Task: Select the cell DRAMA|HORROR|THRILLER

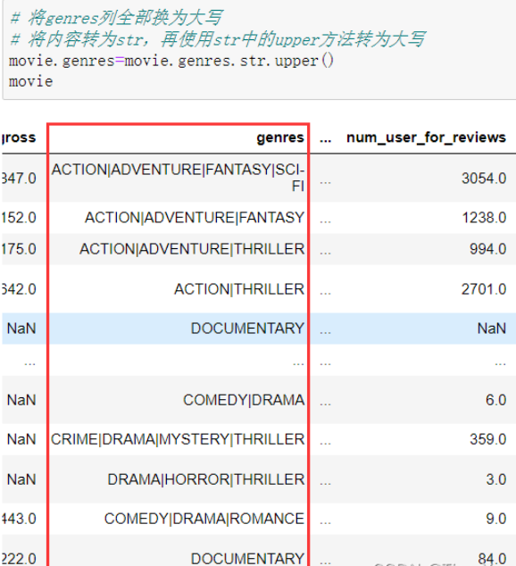Action: point(206,479)
